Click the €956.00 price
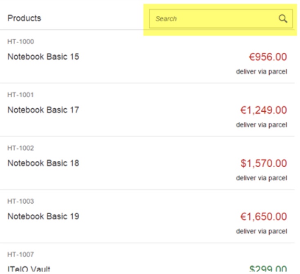300x274 pixels. click(x=268, y=57)
